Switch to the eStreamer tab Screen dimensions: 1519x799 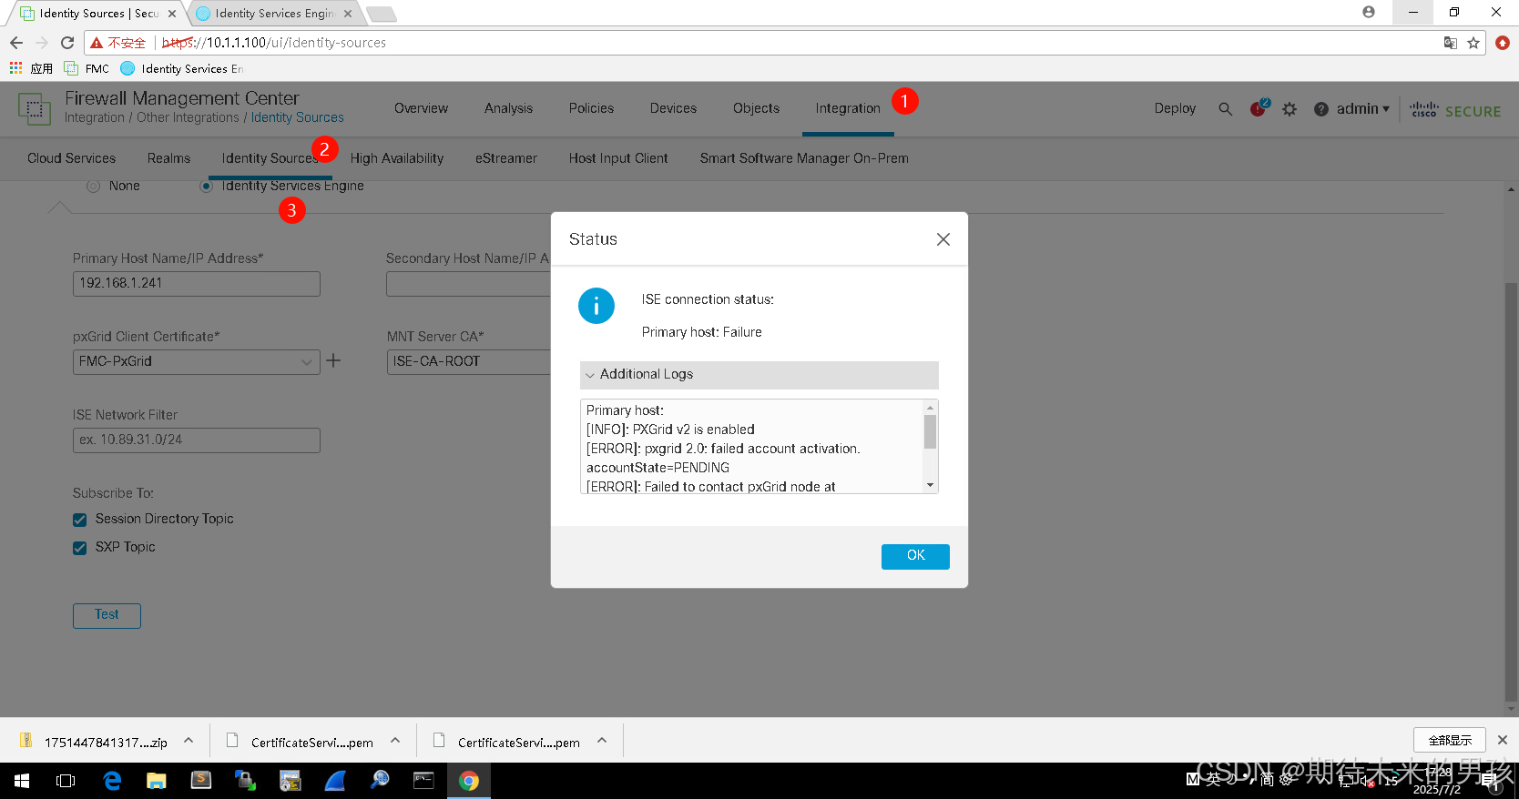coord(506,158)
